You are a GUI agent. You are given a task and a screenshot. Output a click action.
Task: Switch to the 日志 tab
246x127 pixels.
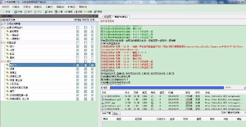(x=116, y=114)
